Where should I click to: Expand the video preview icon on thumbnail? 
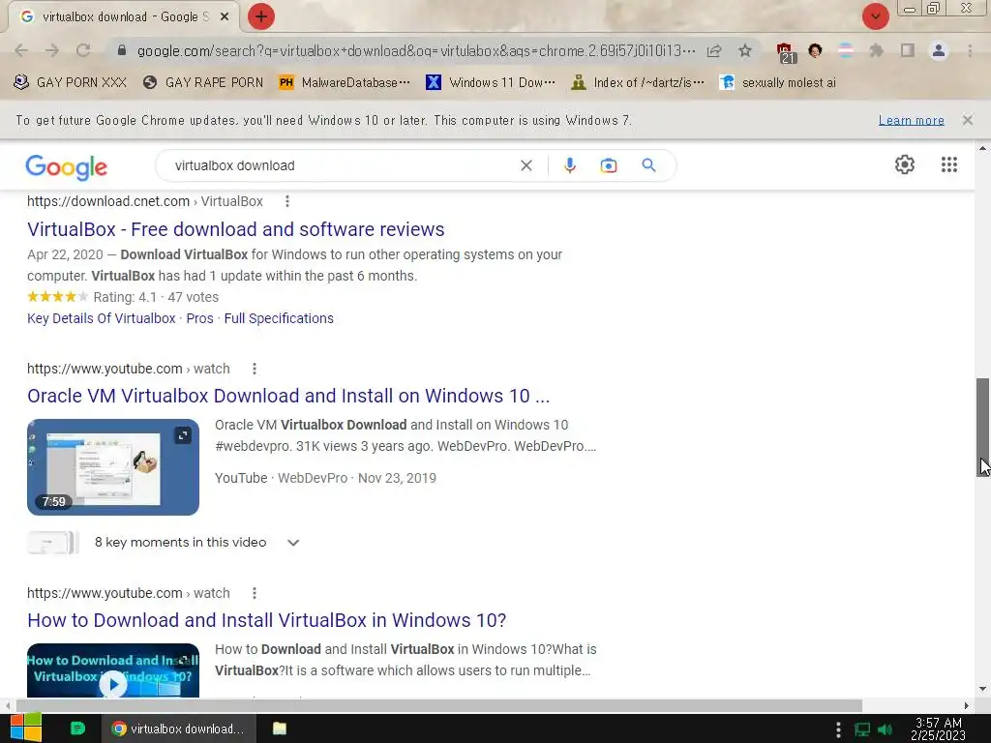tap(183, 435)
